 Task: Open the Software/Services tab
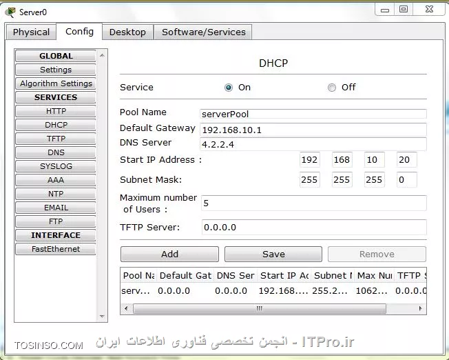tap(203, 32)
